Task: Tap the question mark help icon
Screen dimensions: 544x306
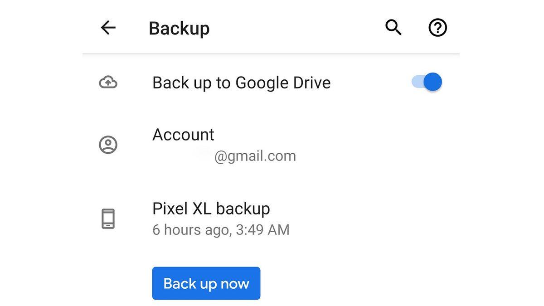Action: 437,28
